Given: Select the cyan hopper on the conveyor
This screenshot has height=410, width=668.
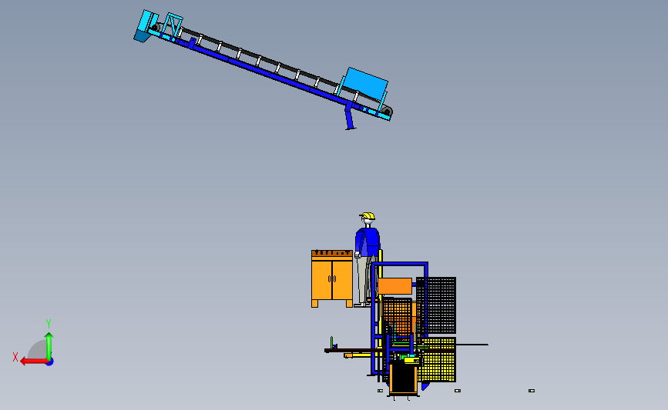Looking at the screenshot, I should (365, 84).
